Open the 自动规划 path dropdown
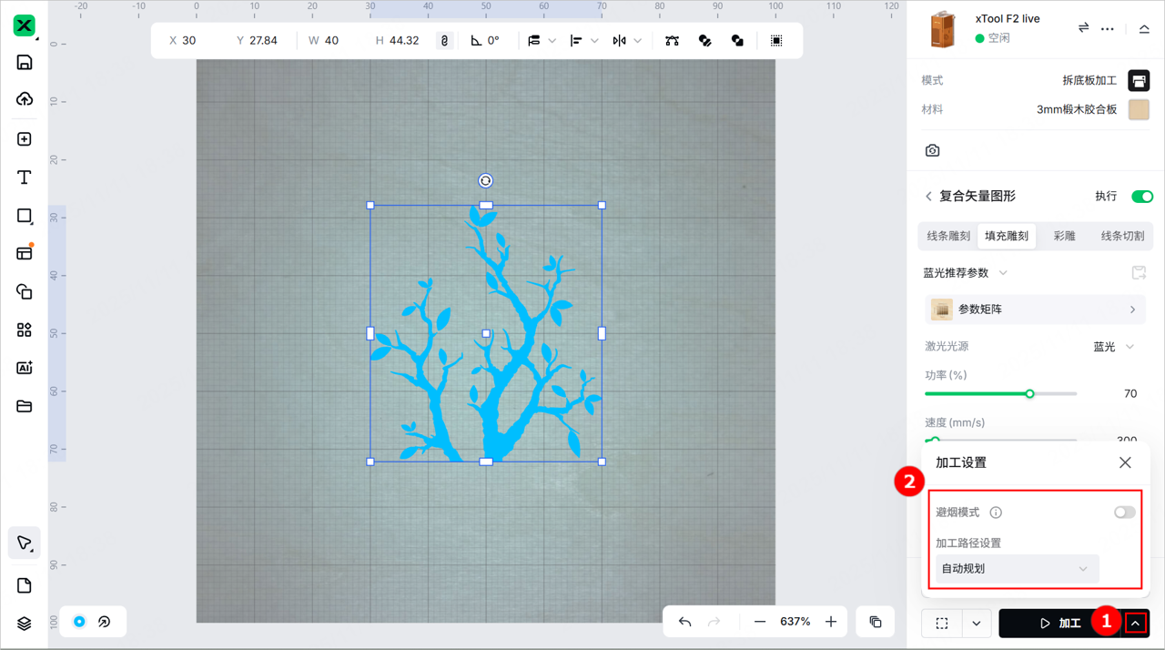This screenshot has height=650, width=1165. 1016,569
